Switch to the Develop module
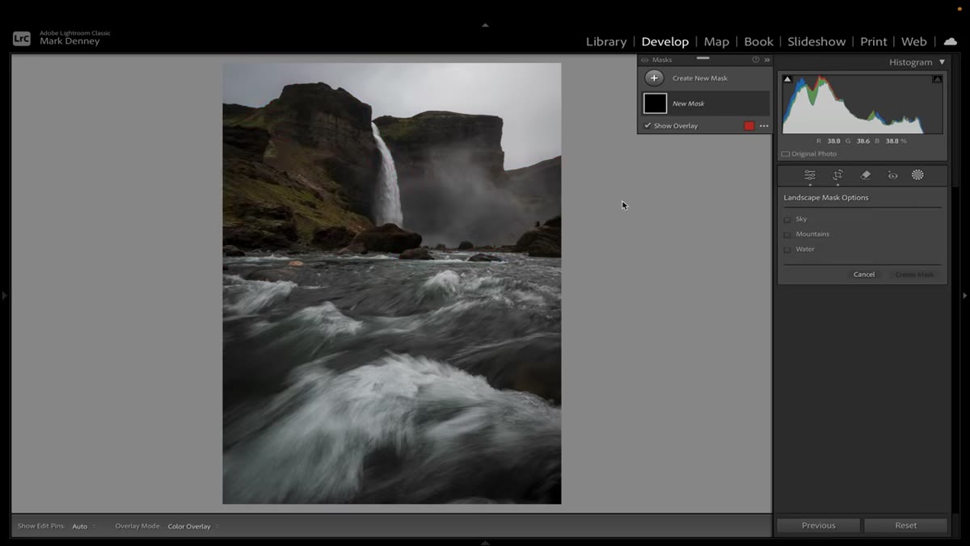The height and width of the screenshot is (546, 970). point(665,42)
